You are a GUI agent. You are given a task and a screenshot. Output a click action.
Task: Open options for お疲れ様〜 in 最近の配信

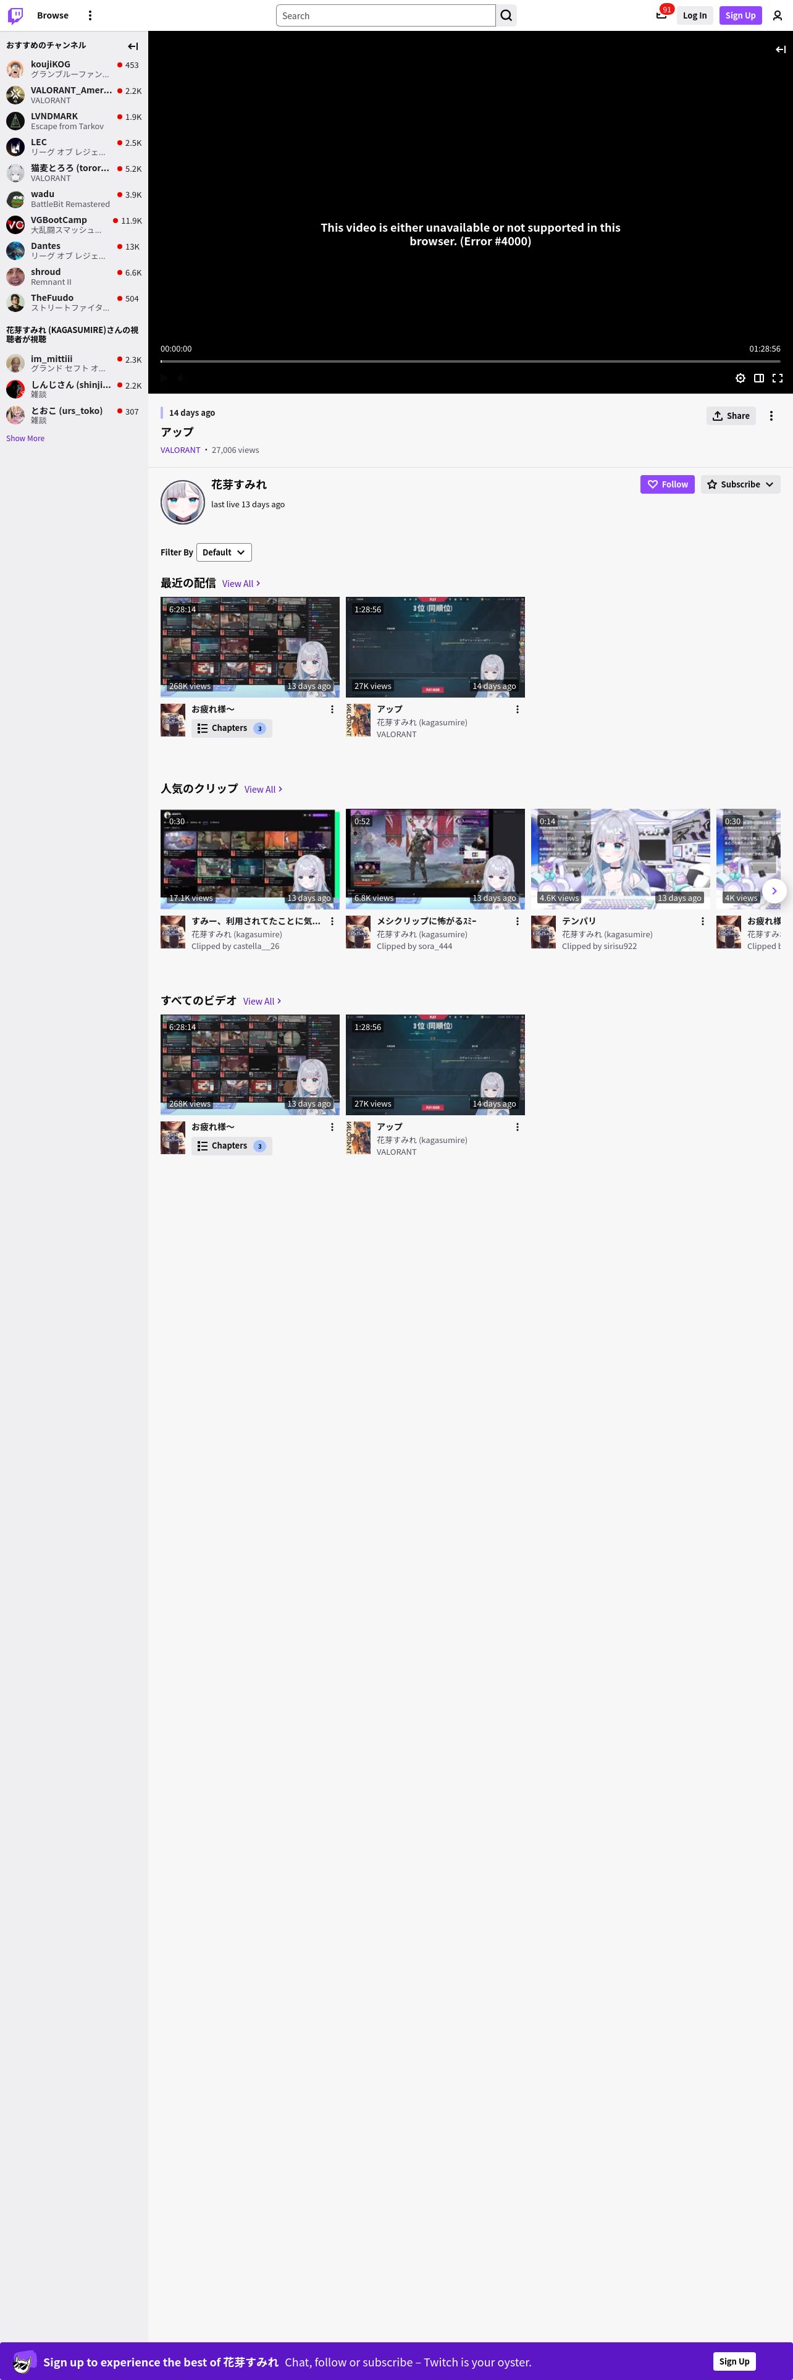332,709
